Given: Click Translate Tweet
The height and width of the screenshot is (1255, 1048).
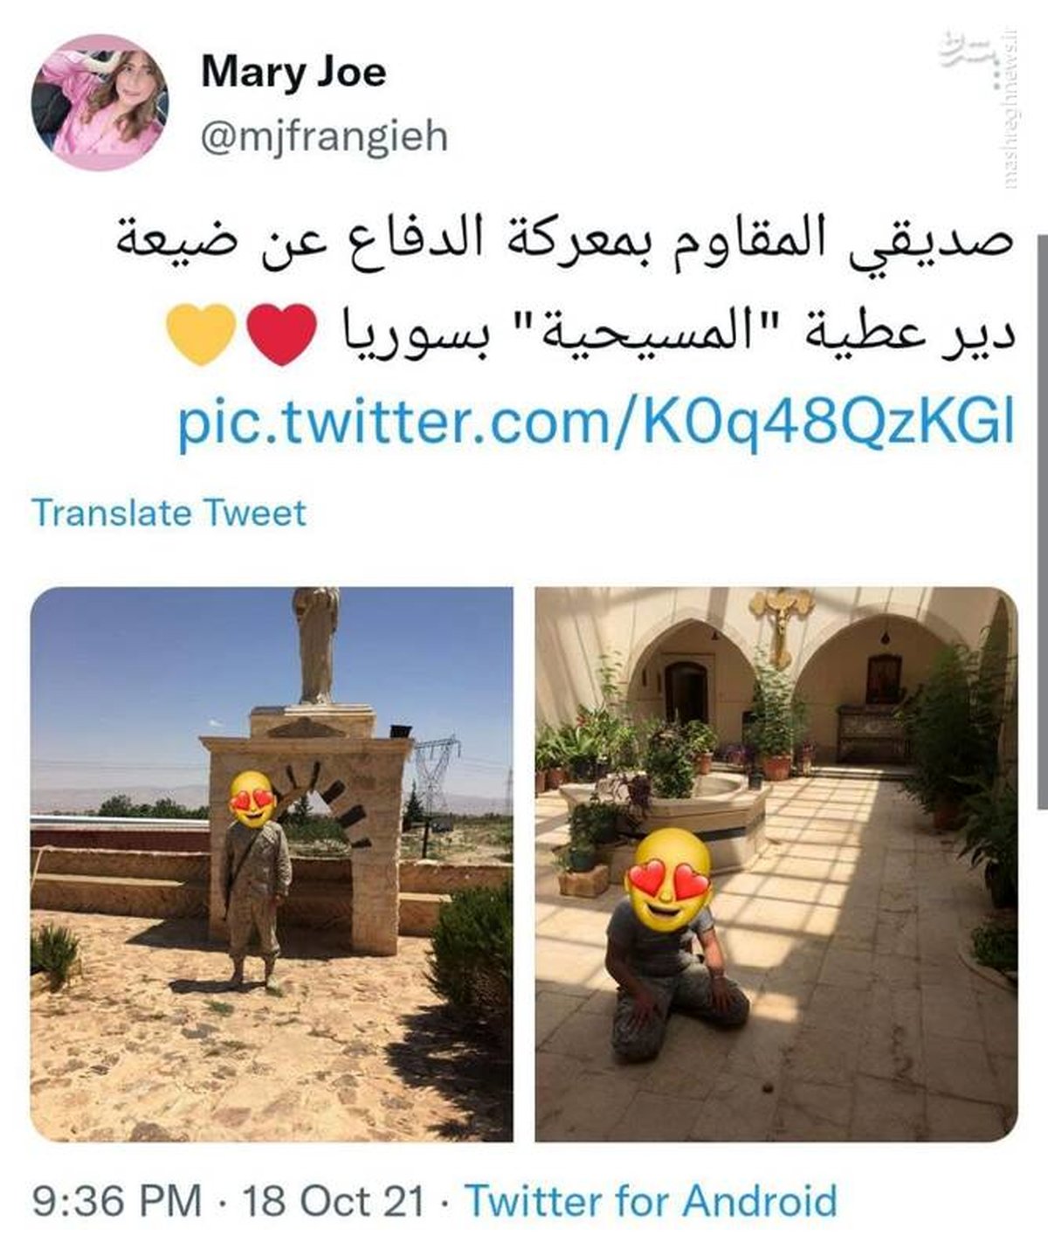Looking at the screenshot, I should pyautogui.click(x=169, y=513).
